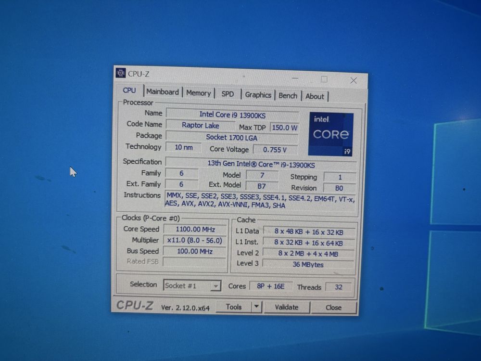481x361 pixels.
Task: Click the 'Clocks (P-Core #0)' group label
Action: click(151, 218)
